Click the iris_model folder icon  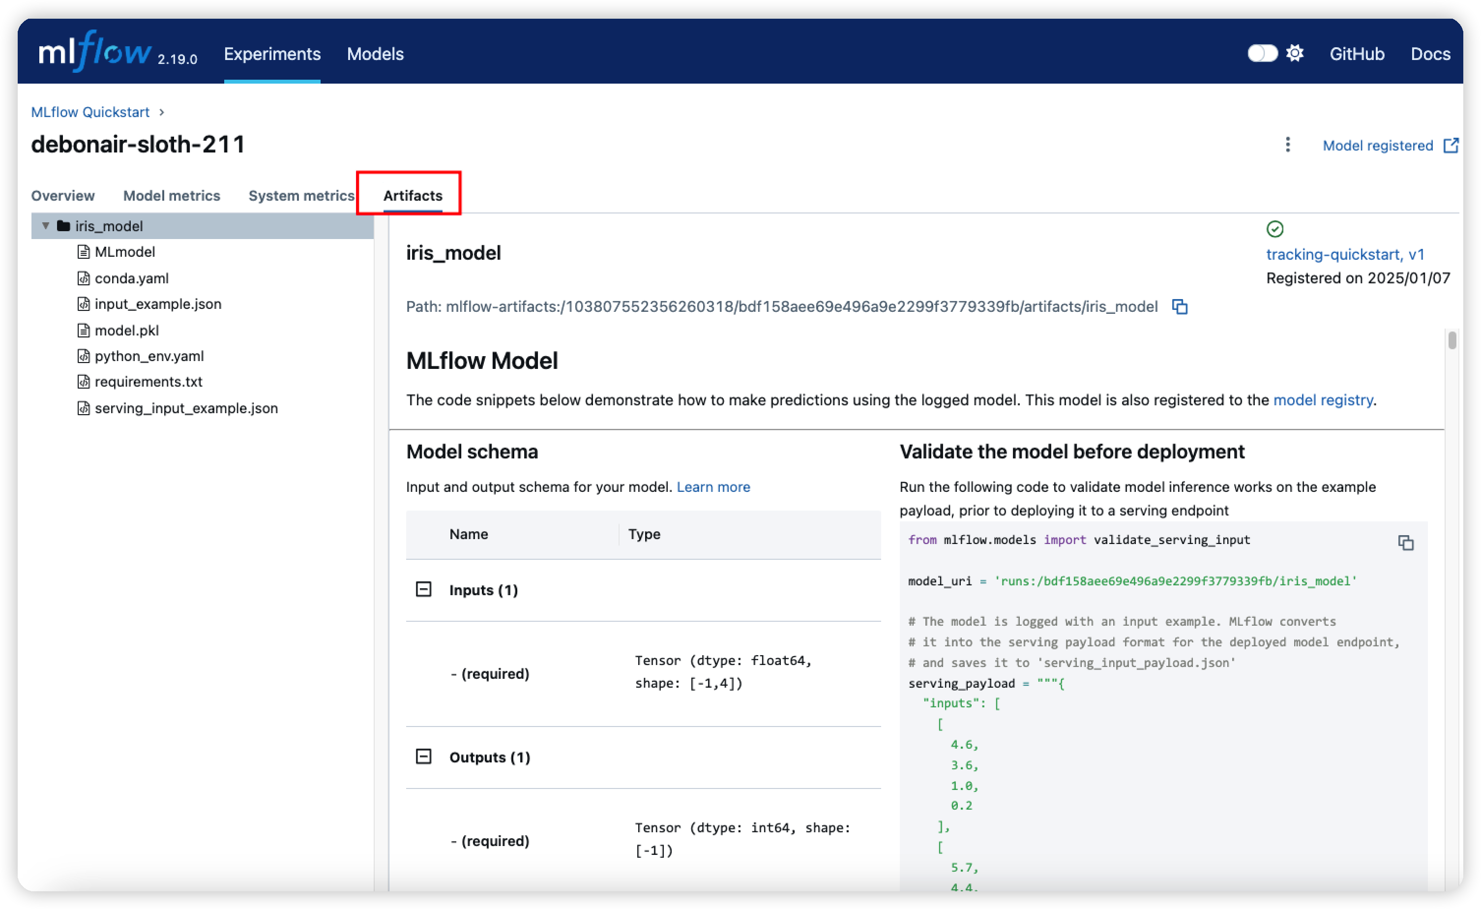tap(63, 226)
